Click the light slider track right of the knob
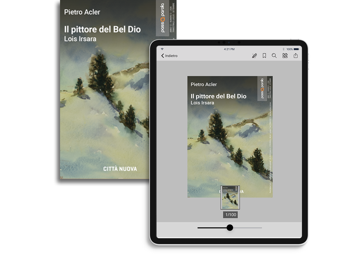Image resolution: width=339 pixels, height=254 pixels. click(x=248, y=228)
